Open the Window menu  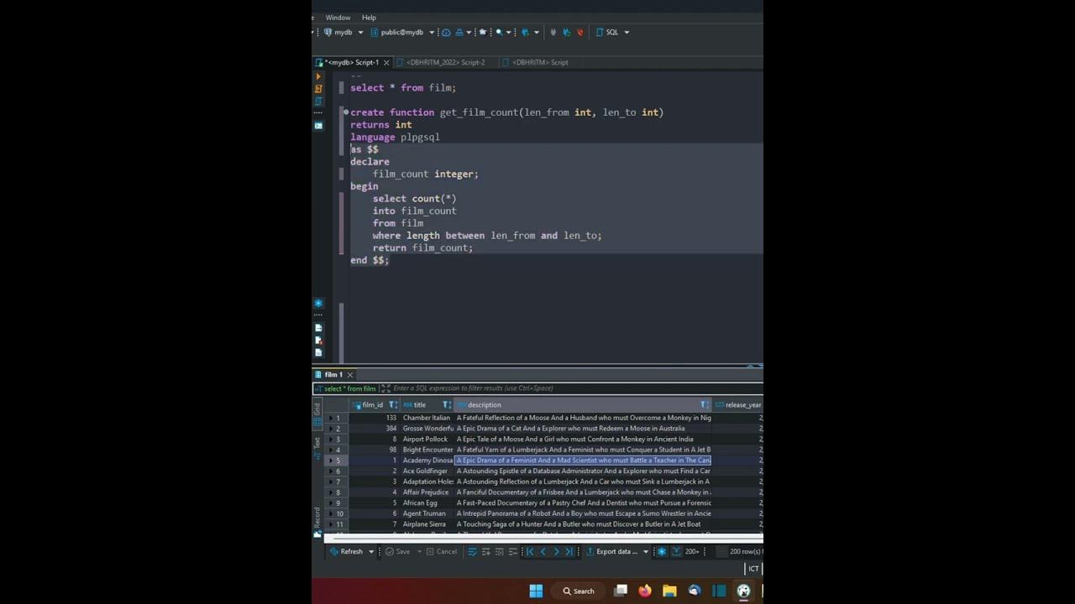coord(338,18)
